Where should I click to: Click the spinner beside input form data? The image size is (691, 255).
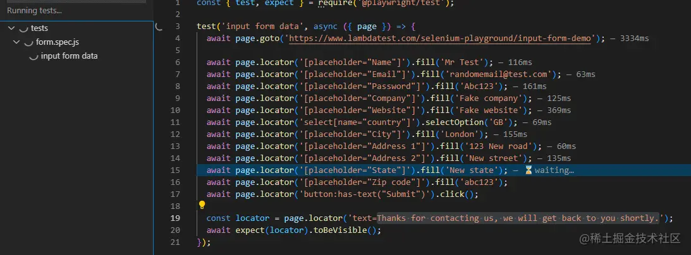tap(34, 57)
